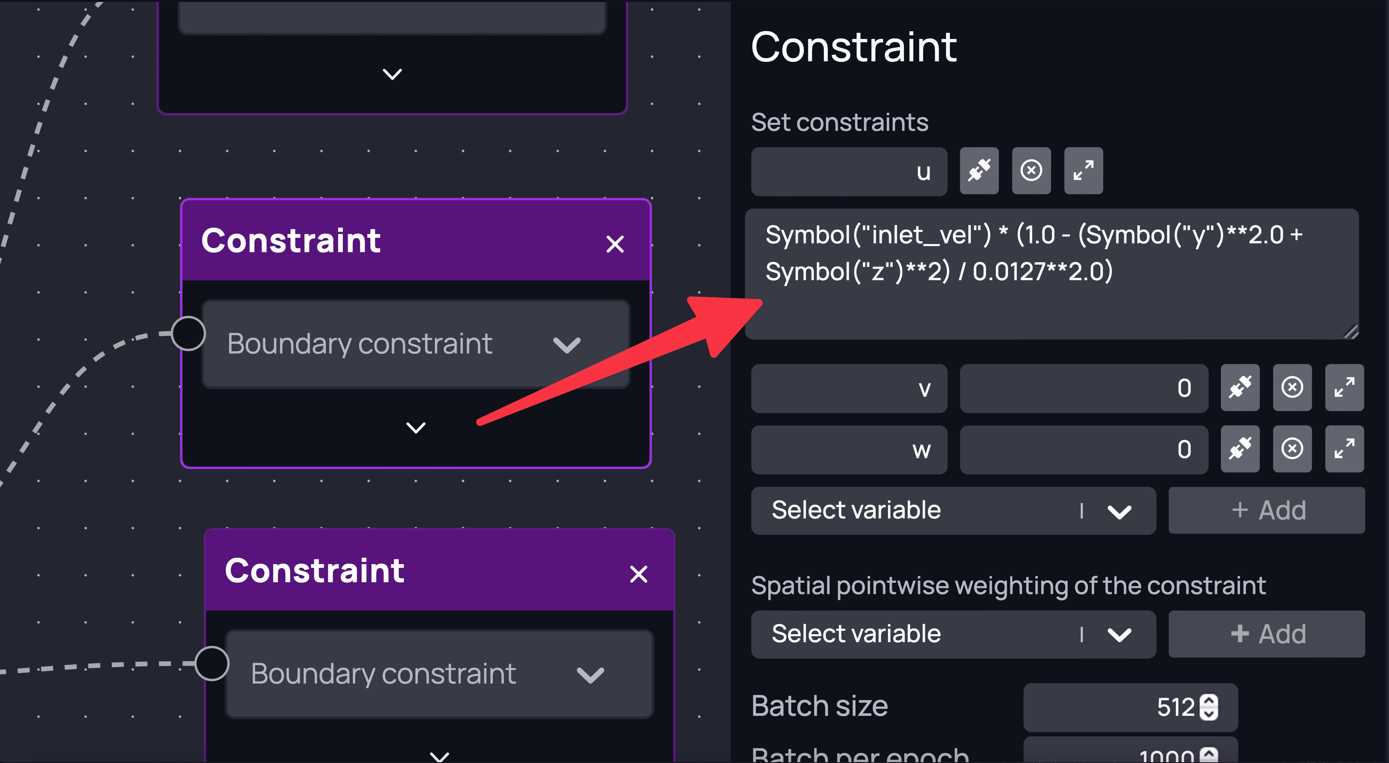This screenshot has width=1389, height=763.
Task: Close the selected Constraint node
Action: coord(615,244)
